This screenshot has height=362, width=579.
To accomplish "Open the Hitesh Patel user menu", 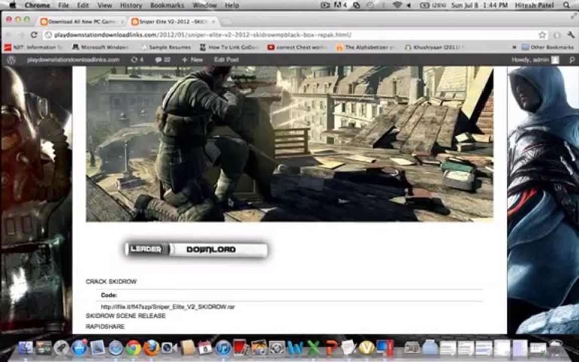I will tap(535, 5).
